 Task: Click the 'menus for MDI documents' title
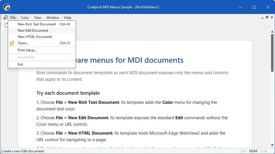(x=137, y=60)
